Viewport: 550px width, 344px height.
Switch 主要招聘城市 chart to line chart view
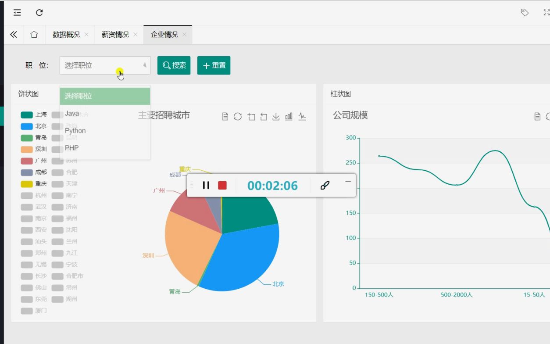pyautogui.click(x=302, y=116)
